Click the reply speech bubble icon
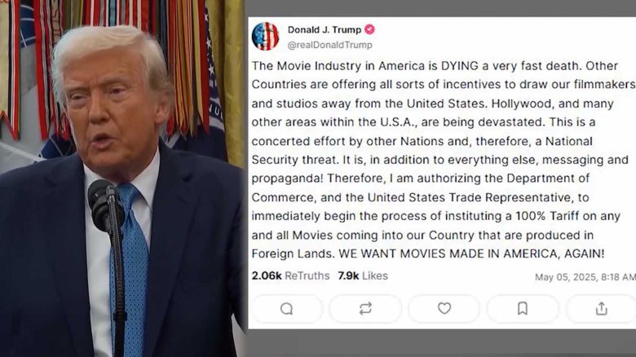 click(286, 309)
